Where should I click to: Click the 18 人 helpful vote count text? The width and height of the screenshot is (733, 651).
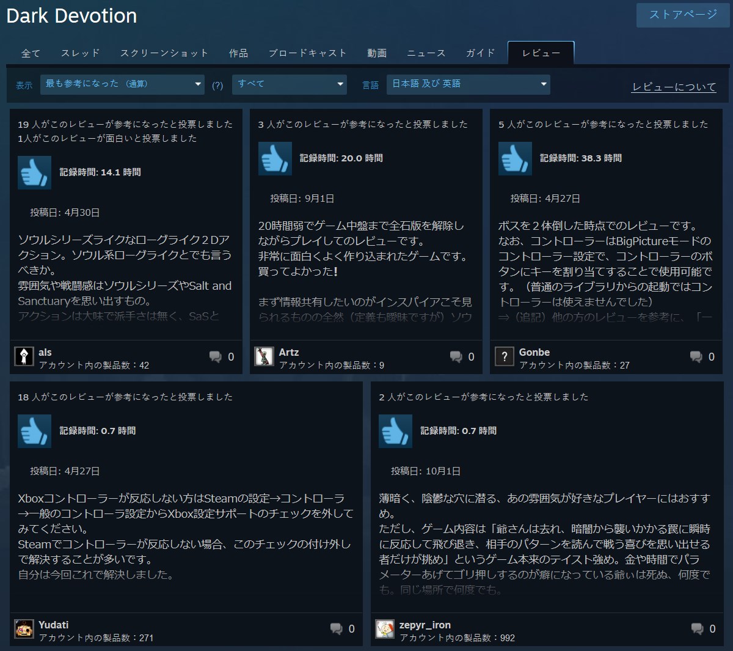tap(125, 397)
